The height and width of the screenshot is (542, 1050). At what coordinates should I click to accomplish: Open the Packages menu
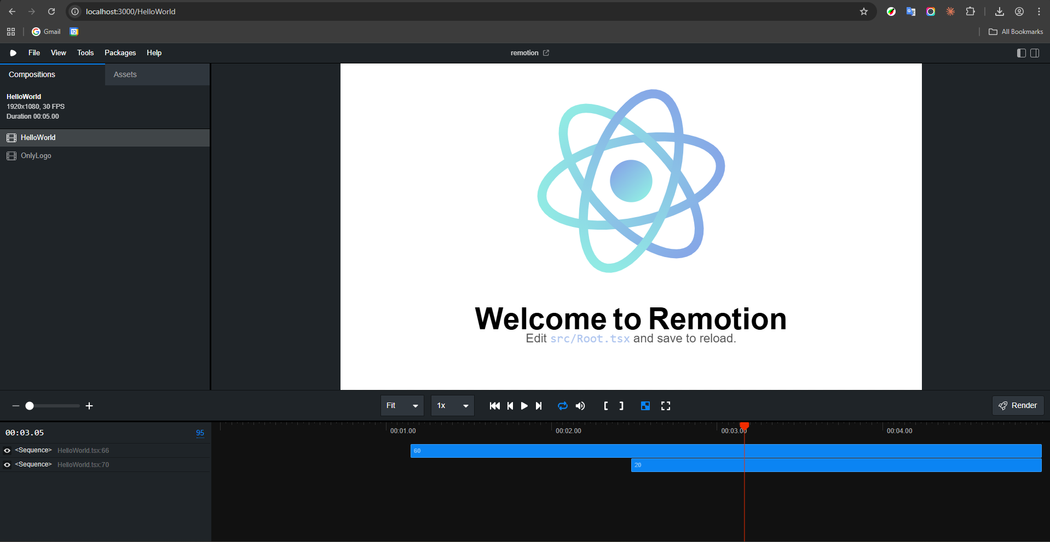[120, 53]
